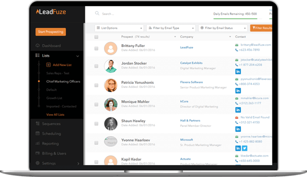Toggle the select-all checkbox in header
The height and width of the screenshot is (177, 307).
(x=96, y=37)
